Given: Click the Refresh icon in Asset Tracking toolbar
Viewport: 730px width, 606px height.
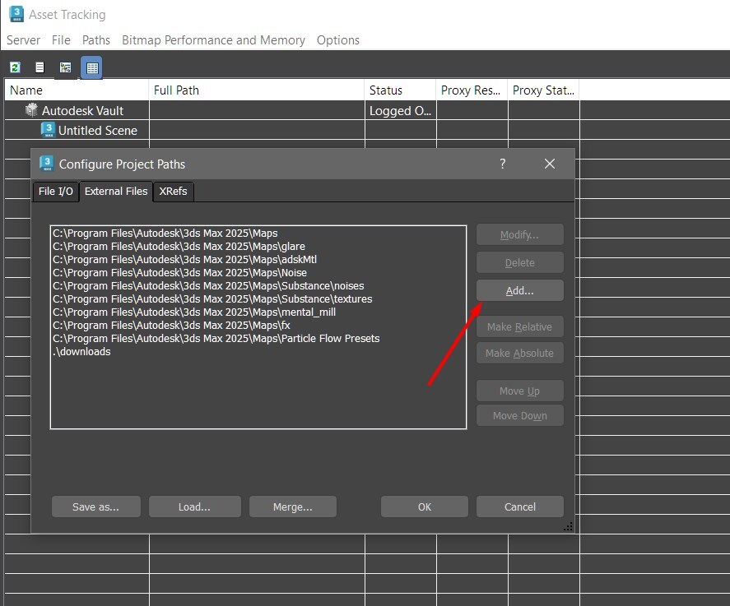Looking at the screenshot, I should [16, 67].
